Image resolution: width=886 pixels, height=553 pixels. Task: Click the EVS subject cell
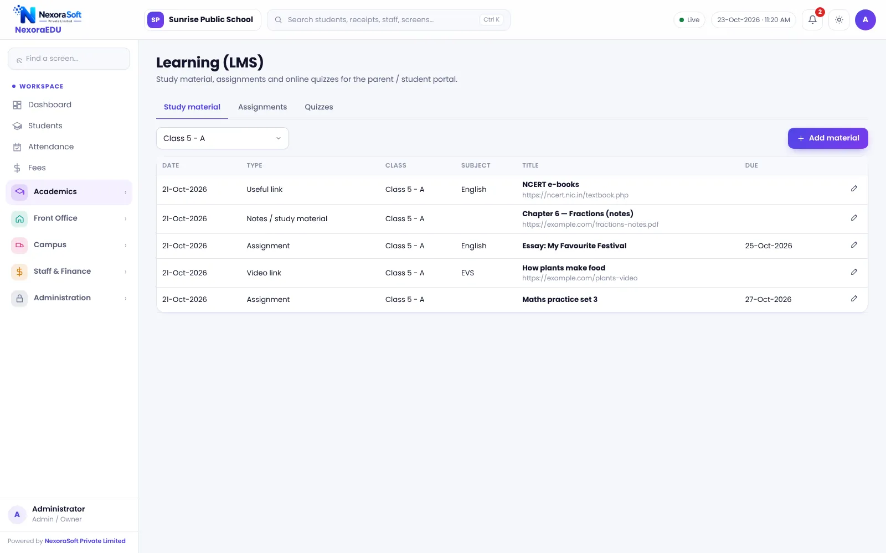pyautogui.click(x=467, y=273)
